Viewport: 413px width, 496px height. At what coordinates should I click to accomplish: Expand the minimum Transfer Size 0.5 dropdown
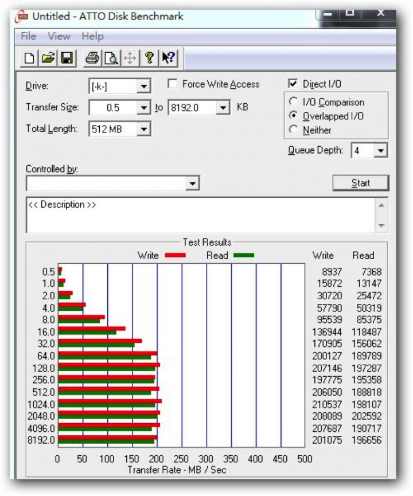click(143, 108)
